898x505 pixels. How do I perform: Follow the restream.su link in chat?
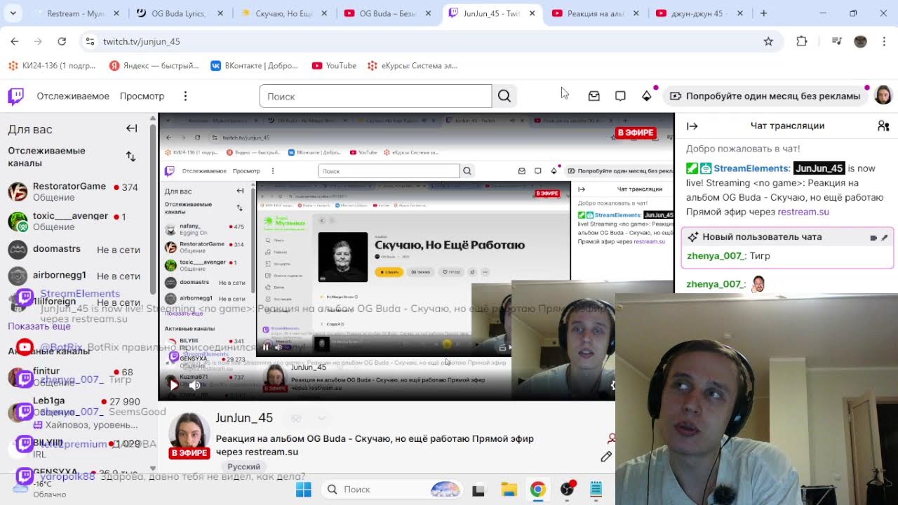pos(803,212)
